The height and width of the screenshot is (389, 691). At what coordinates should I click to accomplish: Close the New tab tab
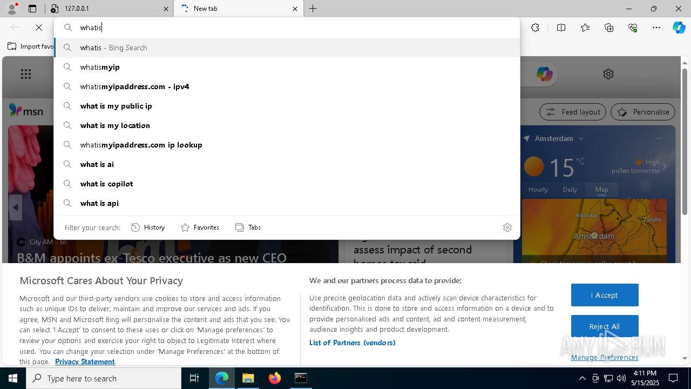[x=295, y=9]
